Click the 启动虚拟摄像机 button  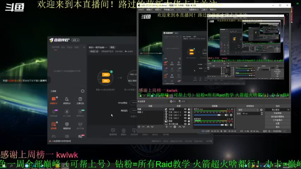pyautogui.click(x=277, y=117)
